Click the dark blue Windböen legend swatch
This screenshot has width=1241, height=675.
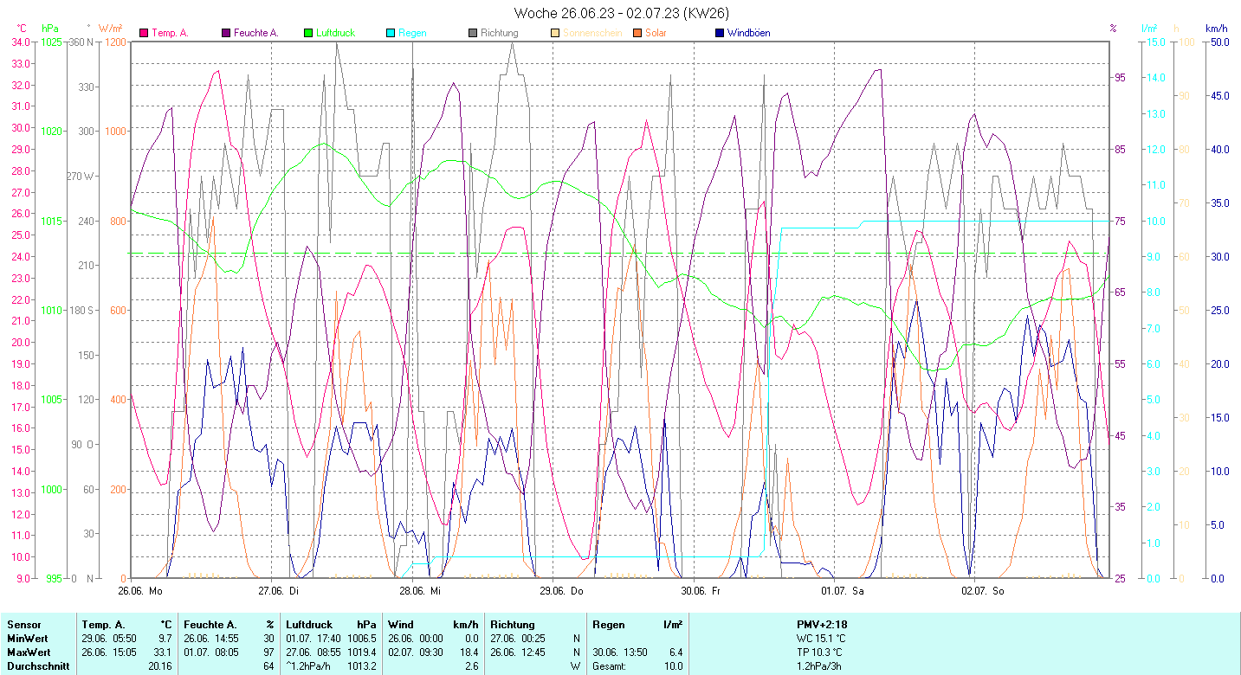coord(720,34)
